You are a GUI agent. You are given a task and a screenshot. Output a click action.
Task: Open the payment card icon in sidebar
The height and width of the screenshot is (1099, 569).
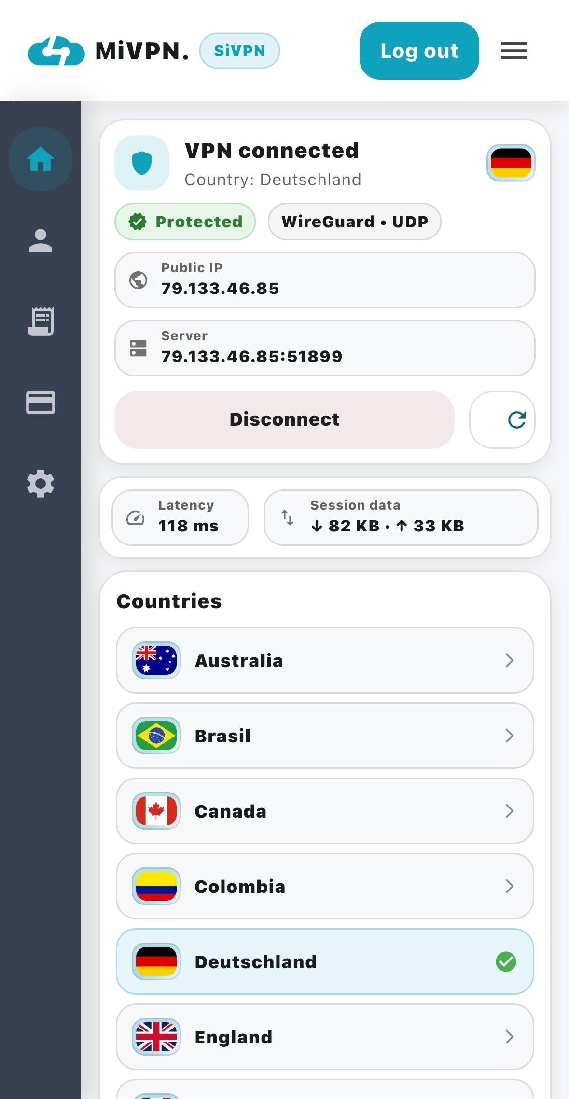pyautogui.click(x=41, y=403)
